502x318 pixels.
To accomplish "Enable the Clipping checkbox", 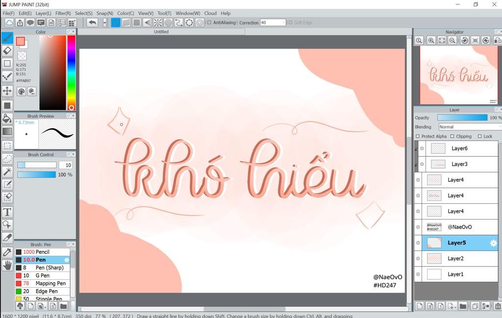I will pyautogui.click(x=452, y=136).
